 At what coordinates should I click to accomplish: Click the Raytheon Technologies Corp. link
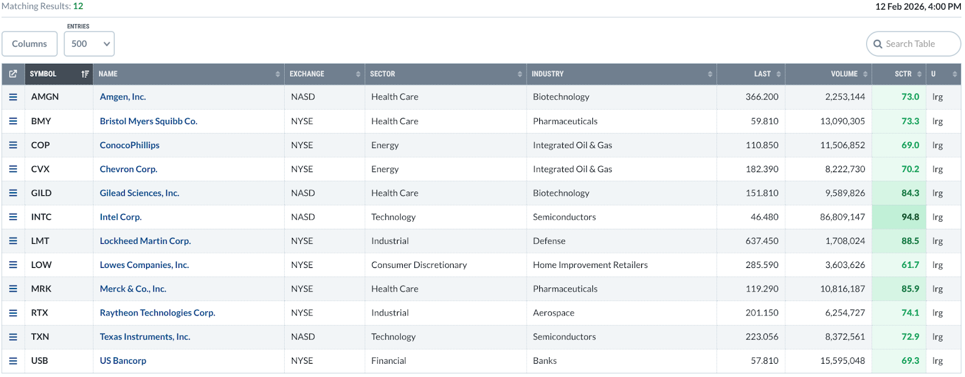tap(157, 313)
